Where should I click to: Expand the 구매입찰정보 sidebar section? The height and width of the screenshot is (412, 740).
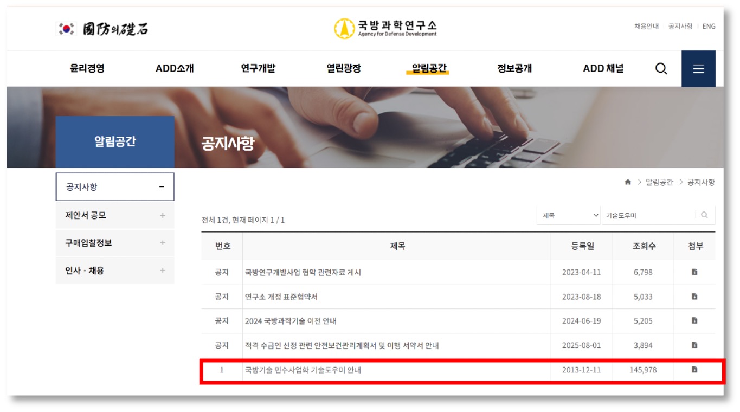[162, 243]
